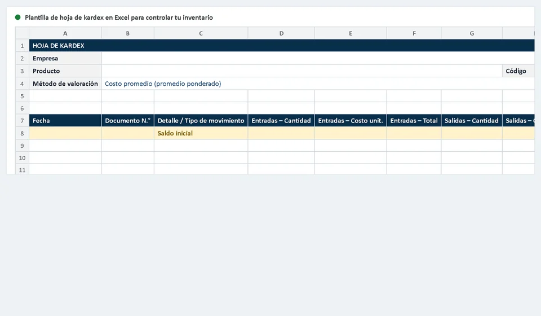541x316 pixels.
Task: Click Entradas – Cantidad cell in row 10
Action: click(x=281, y=158)
